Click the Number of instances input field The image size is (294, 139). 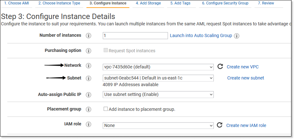tap(135, 36)
